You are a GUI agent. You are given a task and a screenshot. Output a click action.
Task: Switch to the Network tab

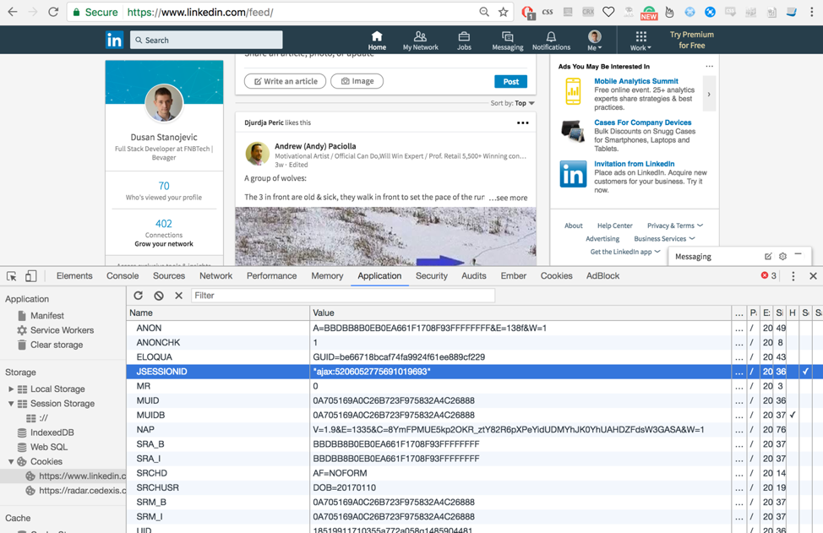pyautogui.click(x=215, y=276)
